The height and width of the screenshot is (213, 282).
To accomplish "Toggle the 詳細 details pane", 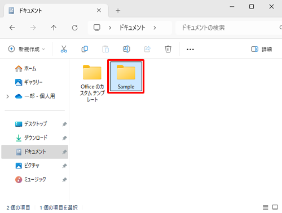I will point(261,49).
